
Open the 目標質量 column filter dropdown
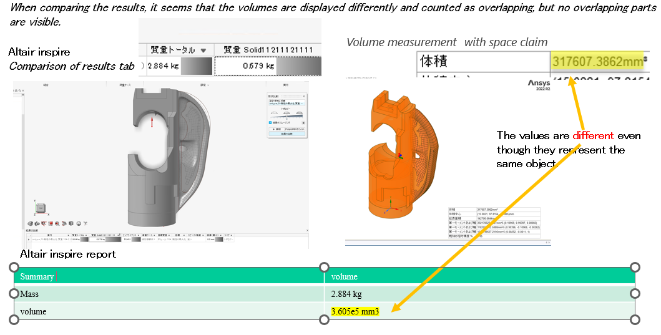(x=169, y=235)
